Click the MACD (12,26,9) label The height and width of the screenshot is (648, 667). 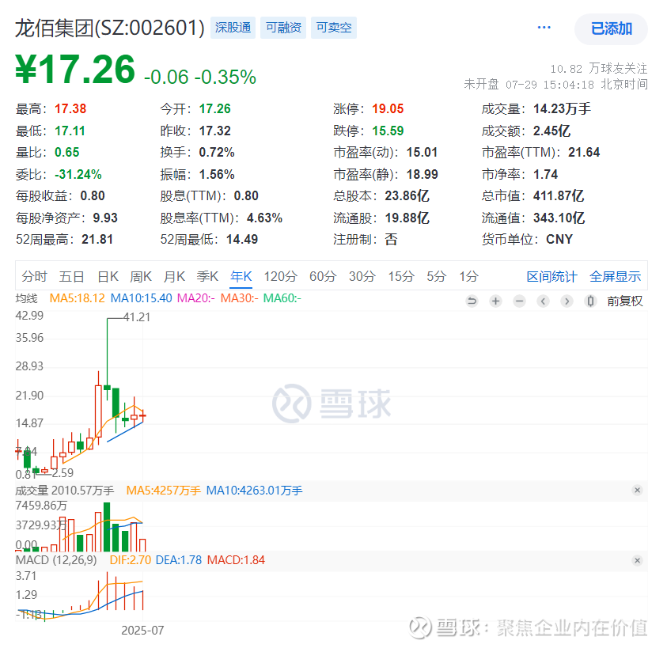pos(56,560)
